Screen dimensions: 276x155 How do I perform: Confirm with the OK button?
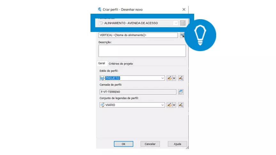[x=123, y=144]
